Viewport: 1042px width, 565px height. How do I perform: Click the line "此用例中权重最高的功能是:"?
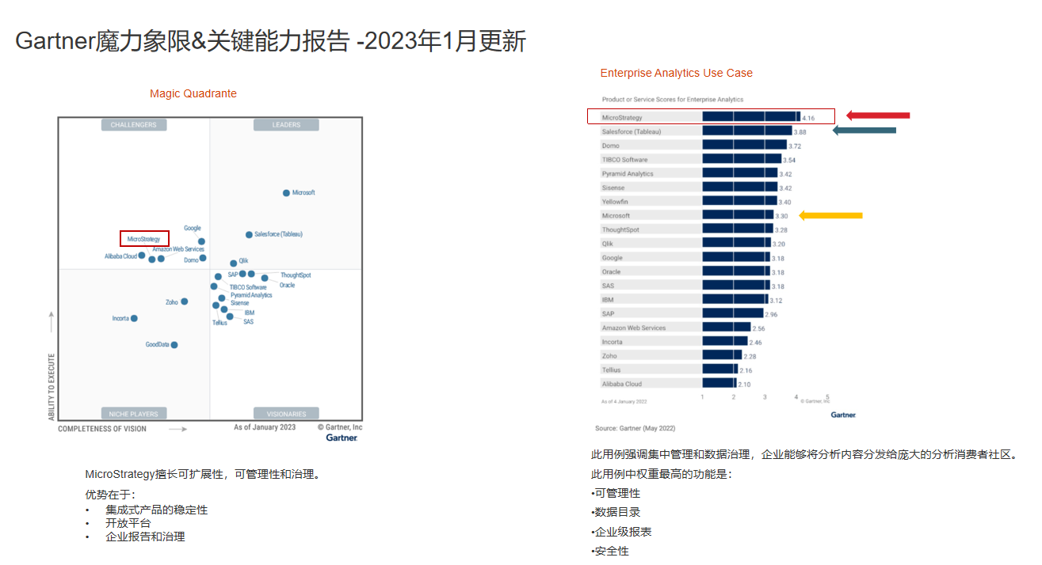click(x=662, y=474)
